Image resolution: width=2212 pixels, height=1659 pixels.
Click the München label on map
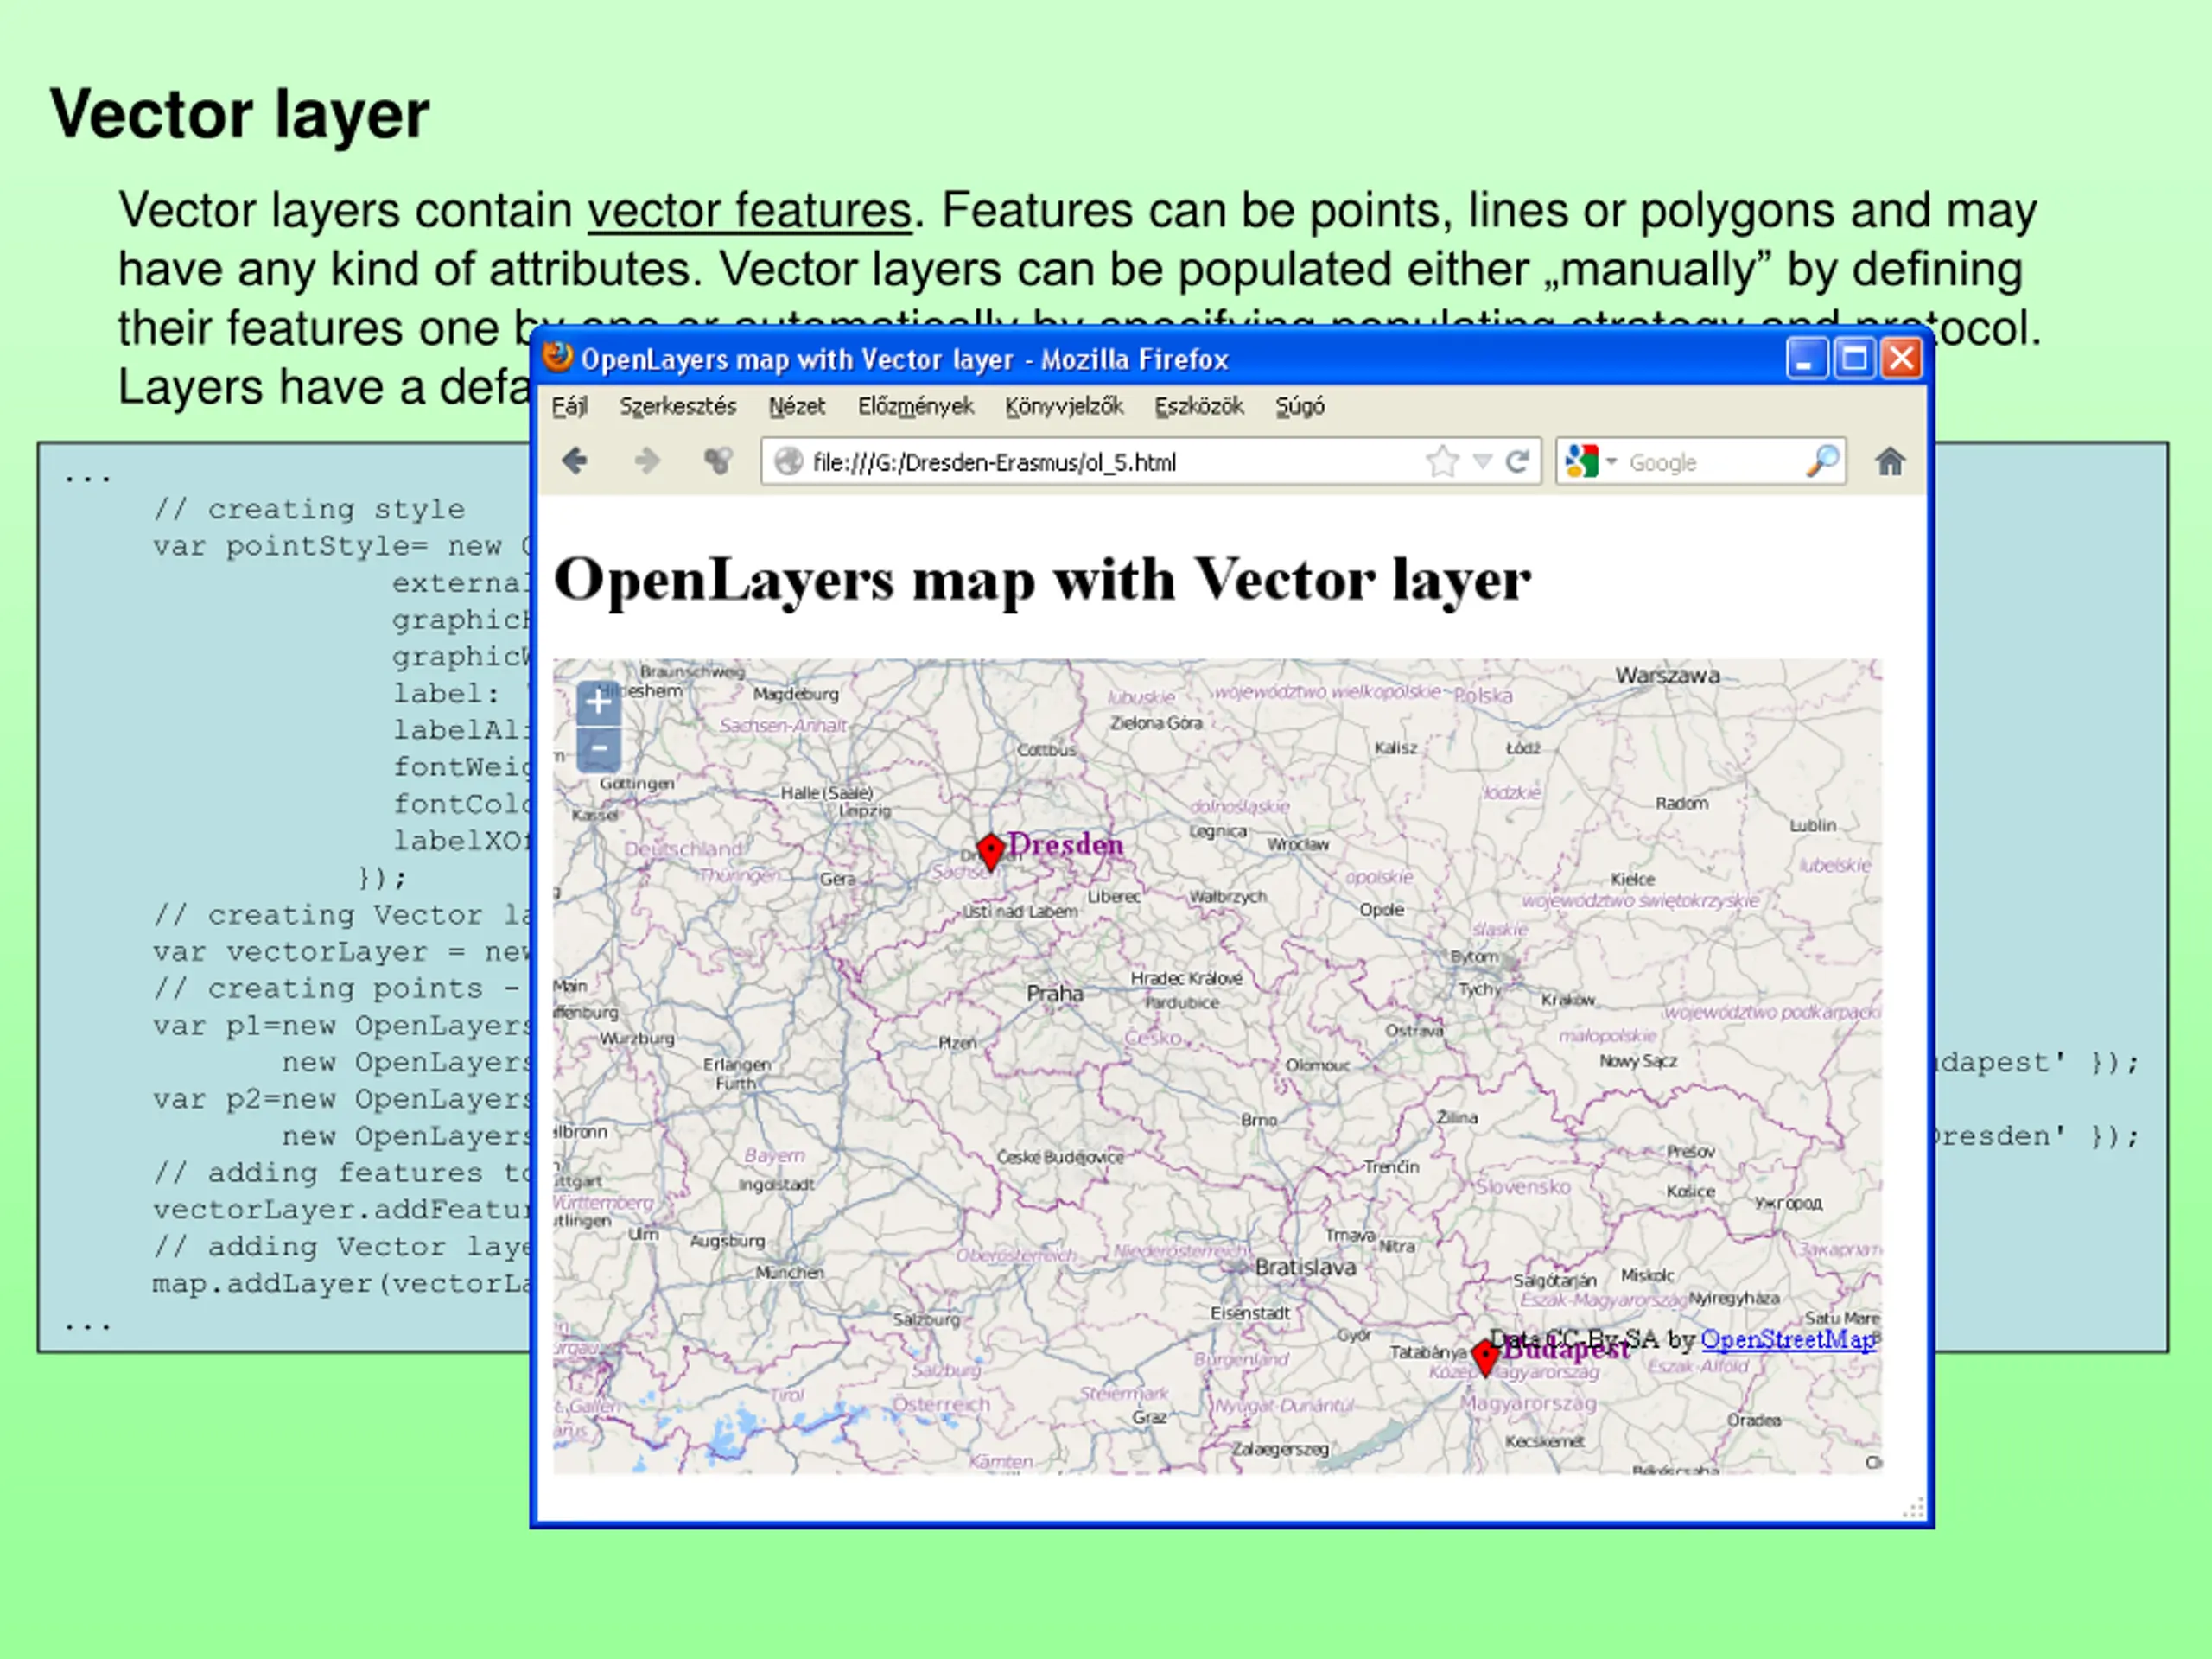789,1272
